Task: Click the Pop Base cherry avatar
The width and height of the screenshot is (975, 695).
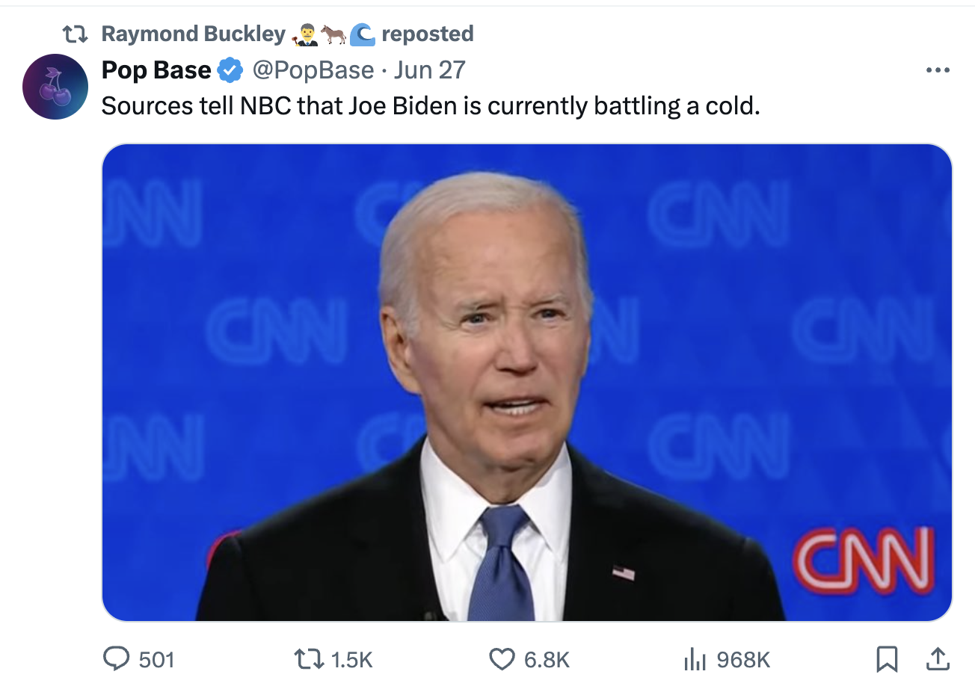Action: click(55, 87)
